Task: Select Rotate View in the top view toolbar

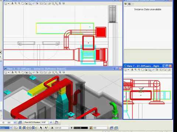Action: (30, 3)
